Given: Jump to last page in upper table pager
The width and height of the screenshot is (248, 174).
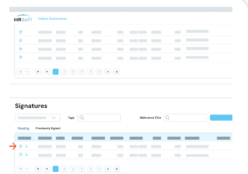Looking at the screenshot, I should pos(116,72).
